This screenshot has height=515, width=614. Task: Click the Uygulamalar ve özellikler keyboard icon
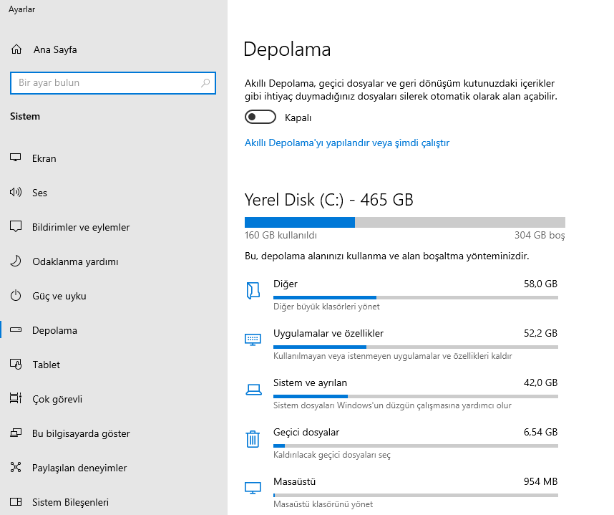coord(253,339)
